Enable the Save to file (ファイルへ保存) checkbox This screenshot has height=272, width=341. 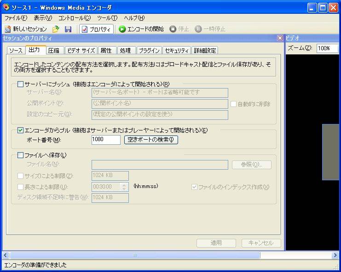point(20,155)
